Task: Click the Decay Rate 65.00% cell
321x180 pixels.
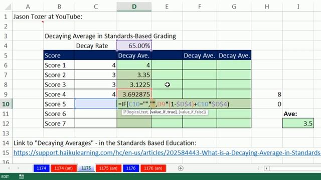Action: point(134,45)
